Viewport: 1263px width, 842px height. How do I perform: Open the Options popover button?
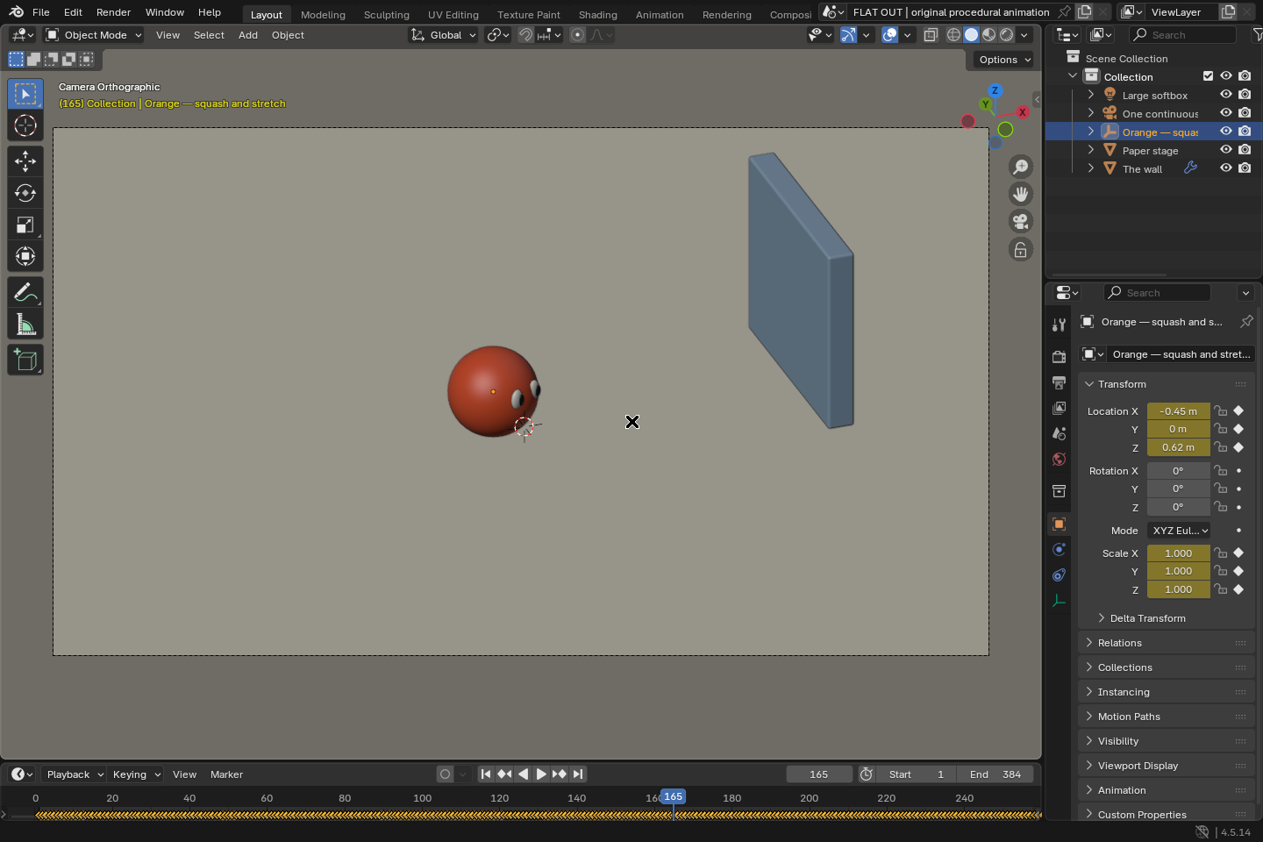pyautogui.click(x=1003, y=60)
